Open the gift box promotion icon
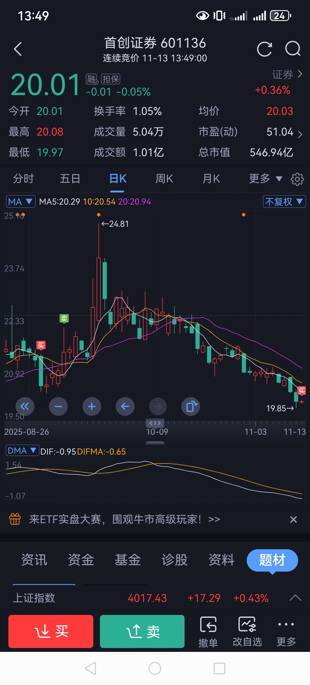 click(x=15, y=519)
